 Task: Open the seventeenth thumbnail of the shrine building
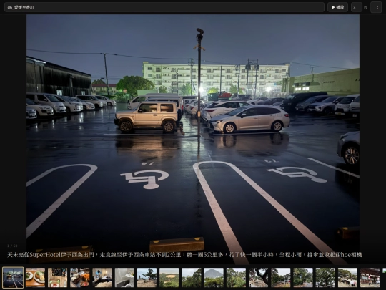tap(370, 277)
